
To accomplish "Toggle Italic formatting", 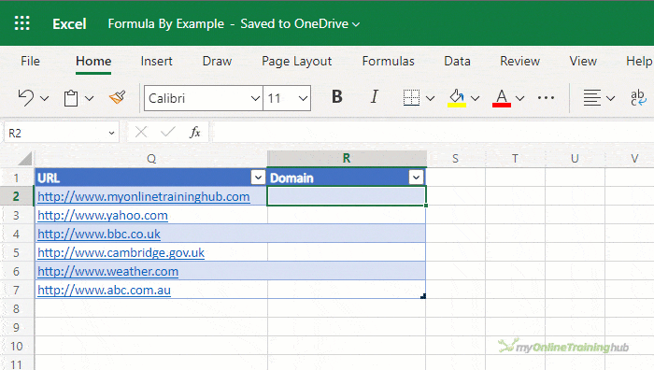I will pyautogui.click(x=375, y=97).
